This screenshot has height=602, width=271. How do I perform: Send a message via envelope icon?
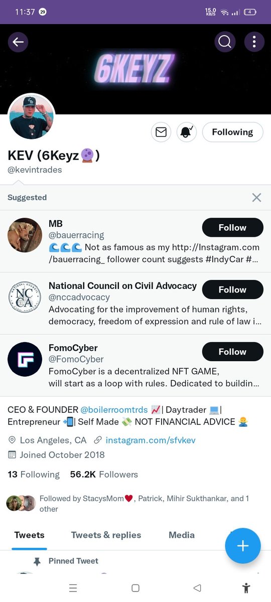pyautogui.click(x=161, y=132)
